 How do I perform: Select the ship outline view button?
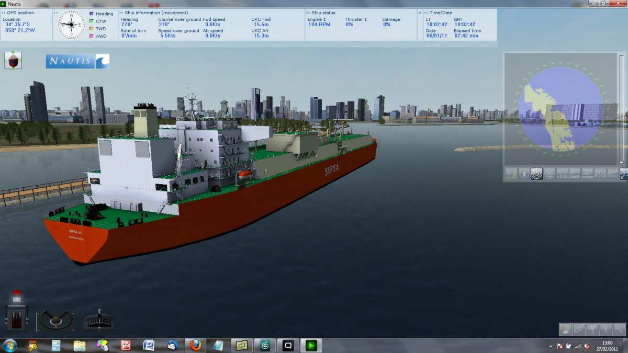tap(524, 174)
